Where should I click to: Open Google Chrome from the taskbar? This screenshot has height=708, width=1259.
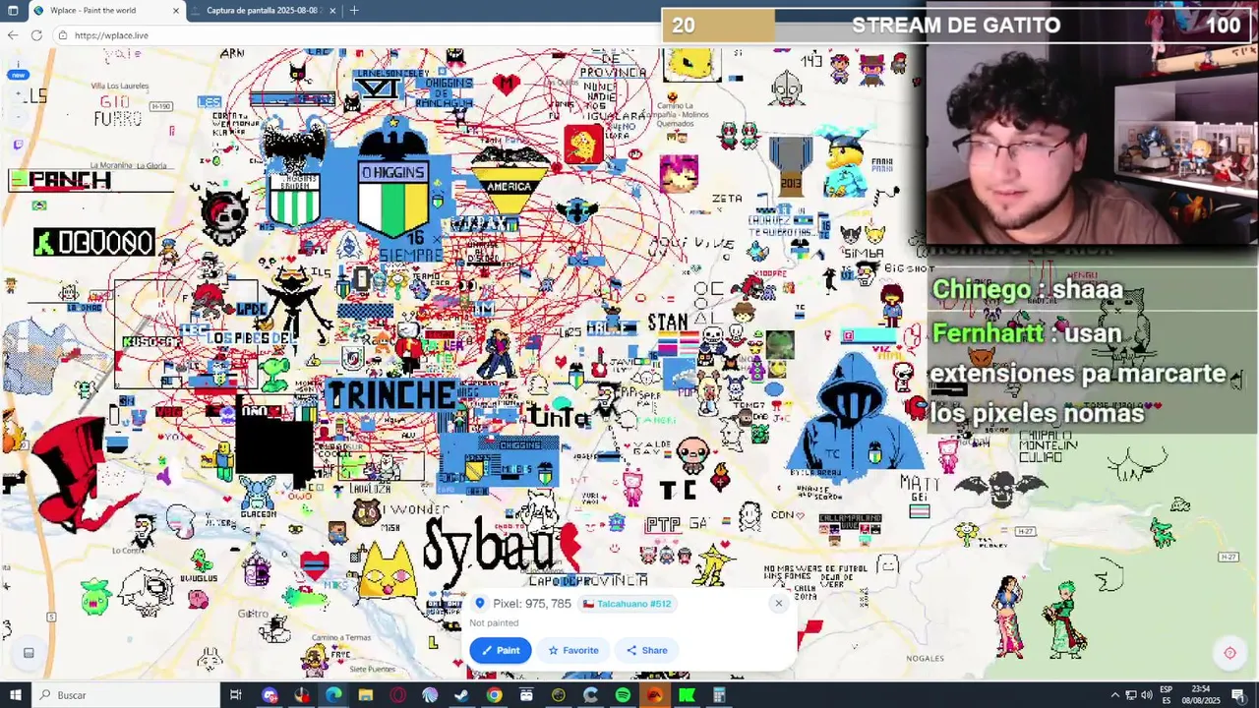(x=494, y=695)
